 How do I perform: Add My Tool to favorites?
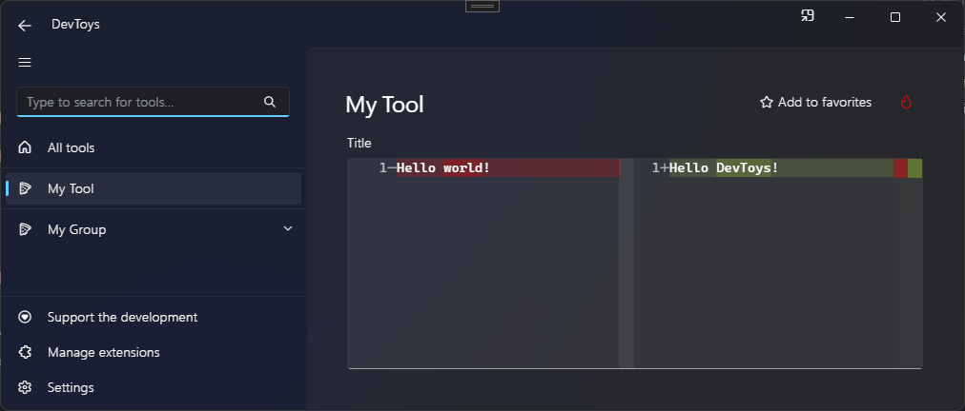(x=815, y=102)
